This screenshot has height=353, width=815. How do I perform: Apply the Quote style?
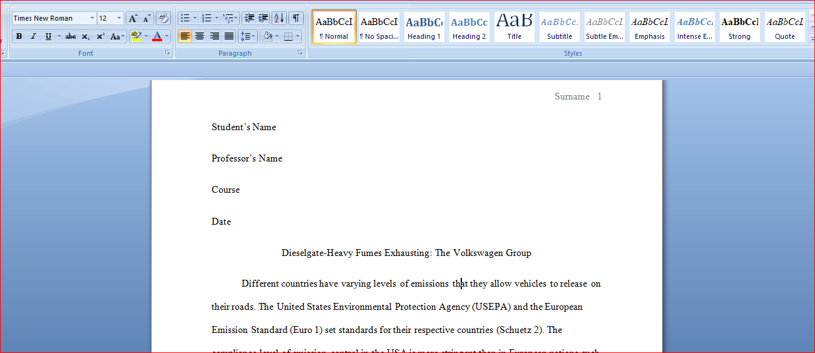point(785,27)
